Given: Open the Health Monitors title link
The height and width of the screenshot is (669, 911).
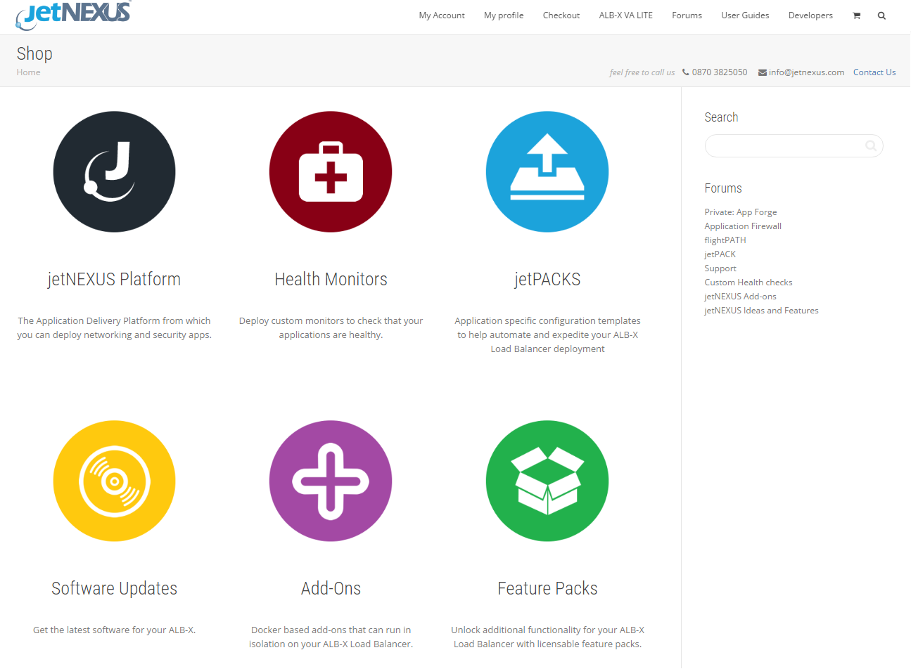Looking at the screenshot, I should 331,279.
